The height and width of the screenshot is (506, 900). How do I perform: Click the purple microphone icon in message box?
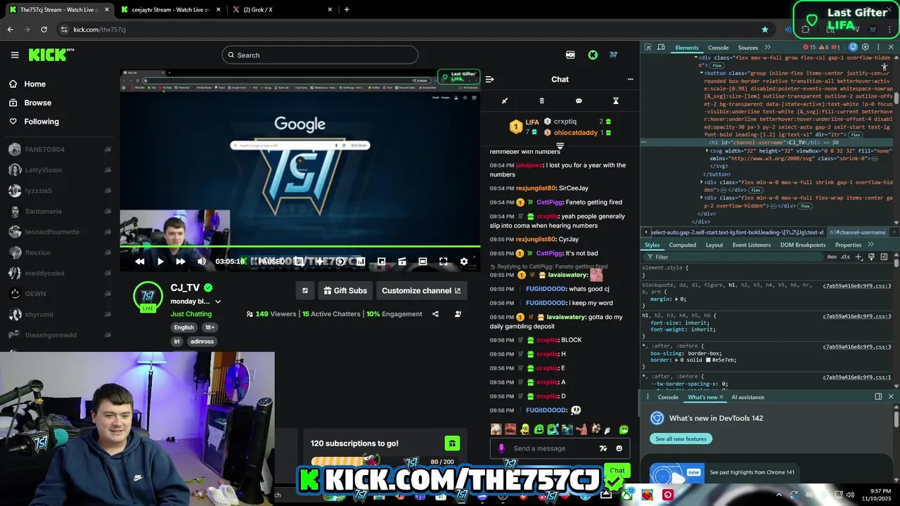[x=501, y=448]
